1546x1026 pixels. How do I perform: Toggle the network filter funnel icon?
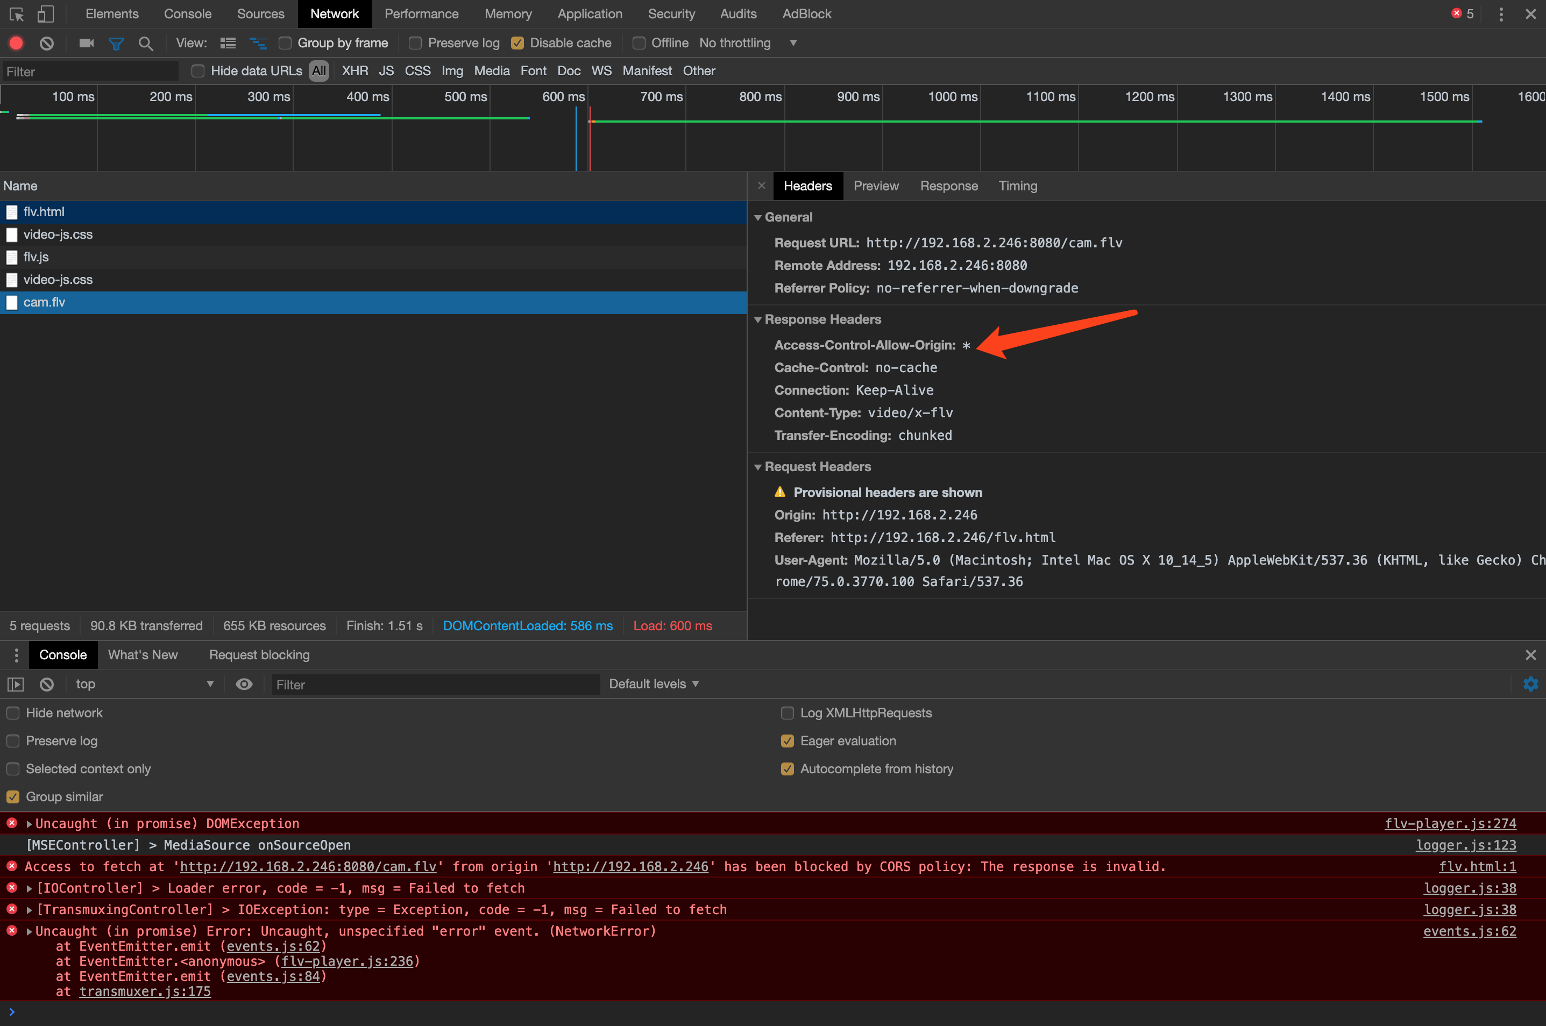click(x=116, y=43)
